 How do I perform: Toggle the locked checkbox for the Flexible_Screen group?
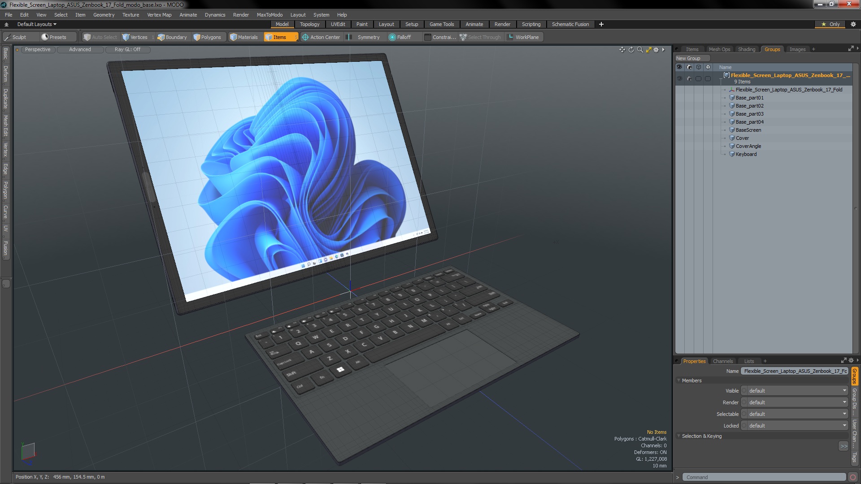pyautogui.click(x=708, y=78)
